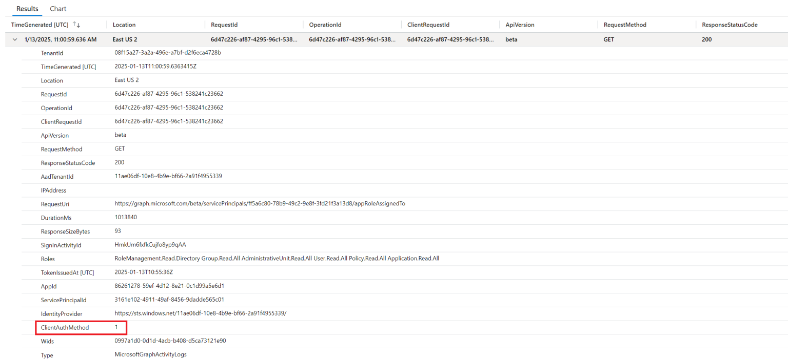
Task: Click the Roles field value text
Action: pyautogui.click(x=277, y=258)
